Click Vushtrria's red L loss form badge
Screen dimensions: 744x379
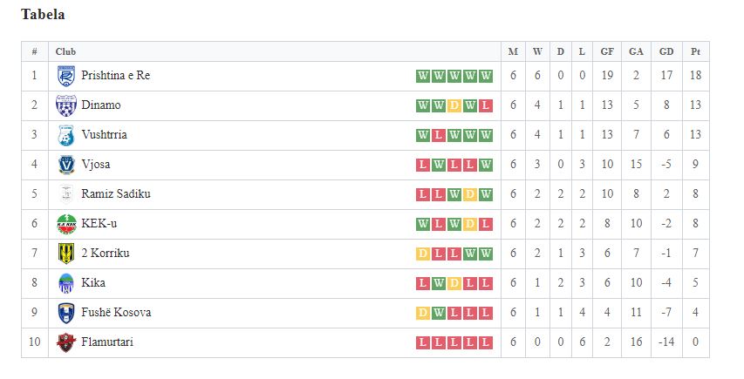click(439, 136)
